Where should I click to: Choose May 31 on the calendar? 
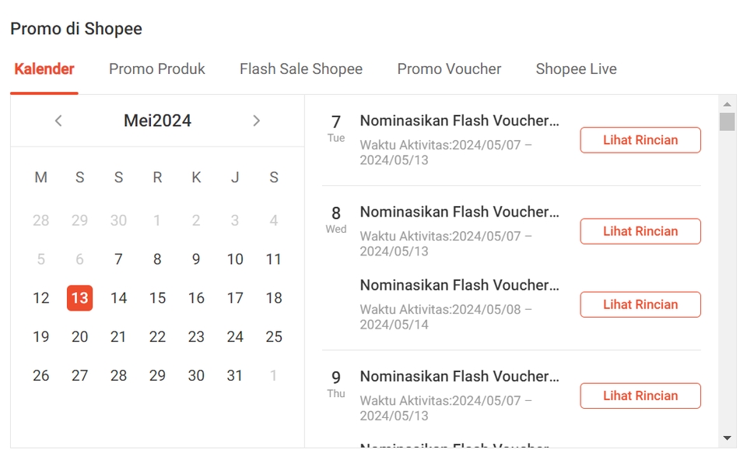(235, 376)
